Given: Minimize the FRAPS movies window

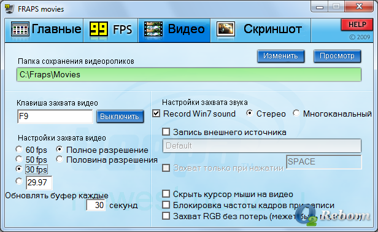Looking at the screenshot, I should [x=320, y=7].
